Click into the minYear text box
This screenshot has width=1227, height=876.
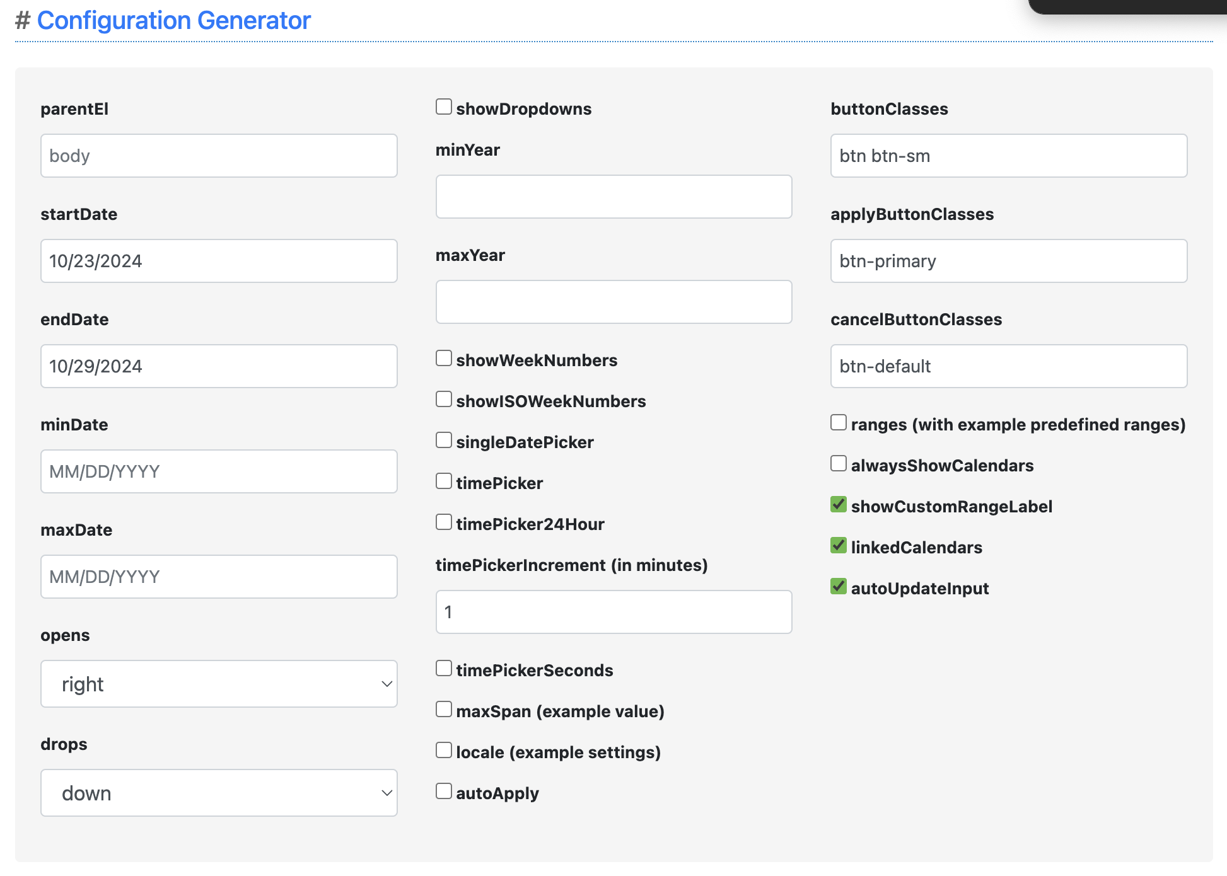click(x=613, y=197)
